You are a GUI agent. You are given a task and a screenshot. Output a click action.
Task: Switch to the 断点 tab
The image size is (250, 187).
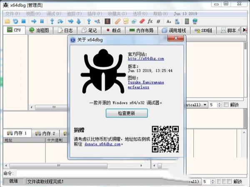pos(113,30)
